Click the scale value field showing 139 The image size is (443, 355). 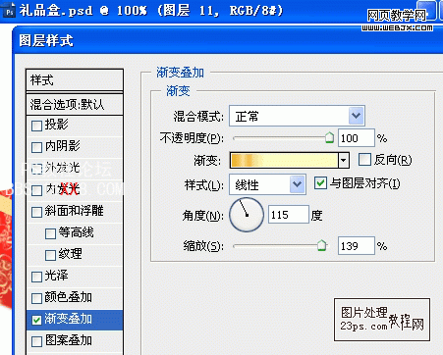[357, 245]
